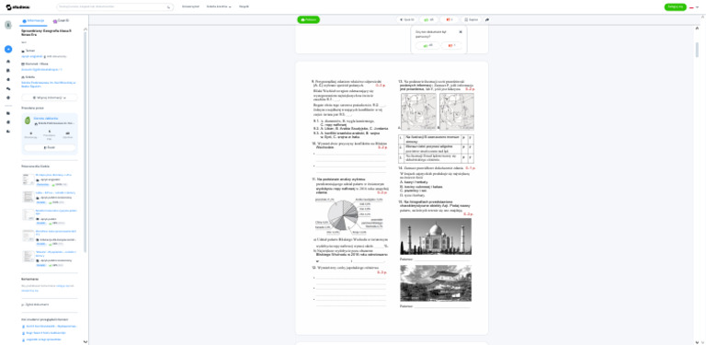Open the globe icon above the sidebar divider

[x=8, y=98]
